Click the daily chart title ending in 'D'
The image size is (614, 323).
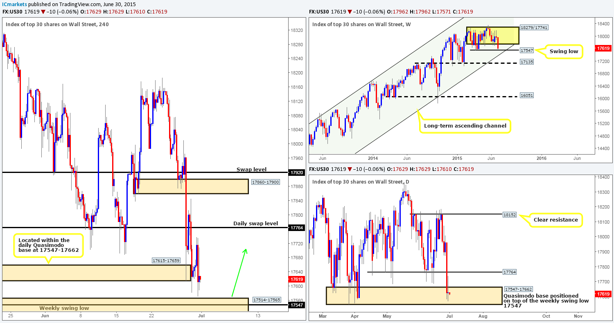pyautogui.click(x=360, y=182)
